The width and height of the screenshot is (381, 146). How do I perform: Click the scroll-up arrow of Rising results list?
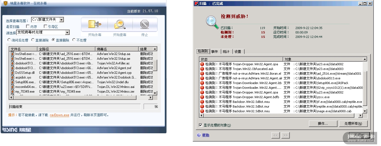(155, 49)
